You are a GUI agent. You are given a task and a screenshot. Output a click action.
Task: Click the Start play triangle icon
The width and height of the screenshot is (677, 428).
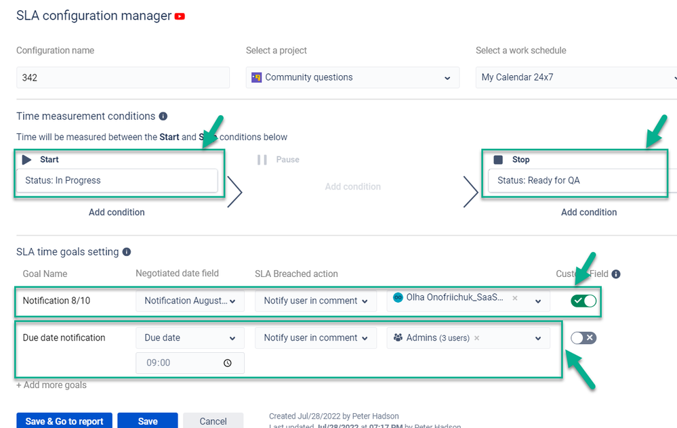pyautogui.click(x=27, y=160)
